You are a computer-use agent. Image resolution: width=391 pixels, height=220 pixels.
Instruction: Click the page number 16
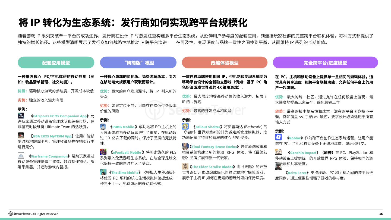(381, 214)
